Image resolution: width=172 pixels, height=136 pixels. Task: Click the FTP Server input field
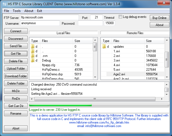point(50,17)
